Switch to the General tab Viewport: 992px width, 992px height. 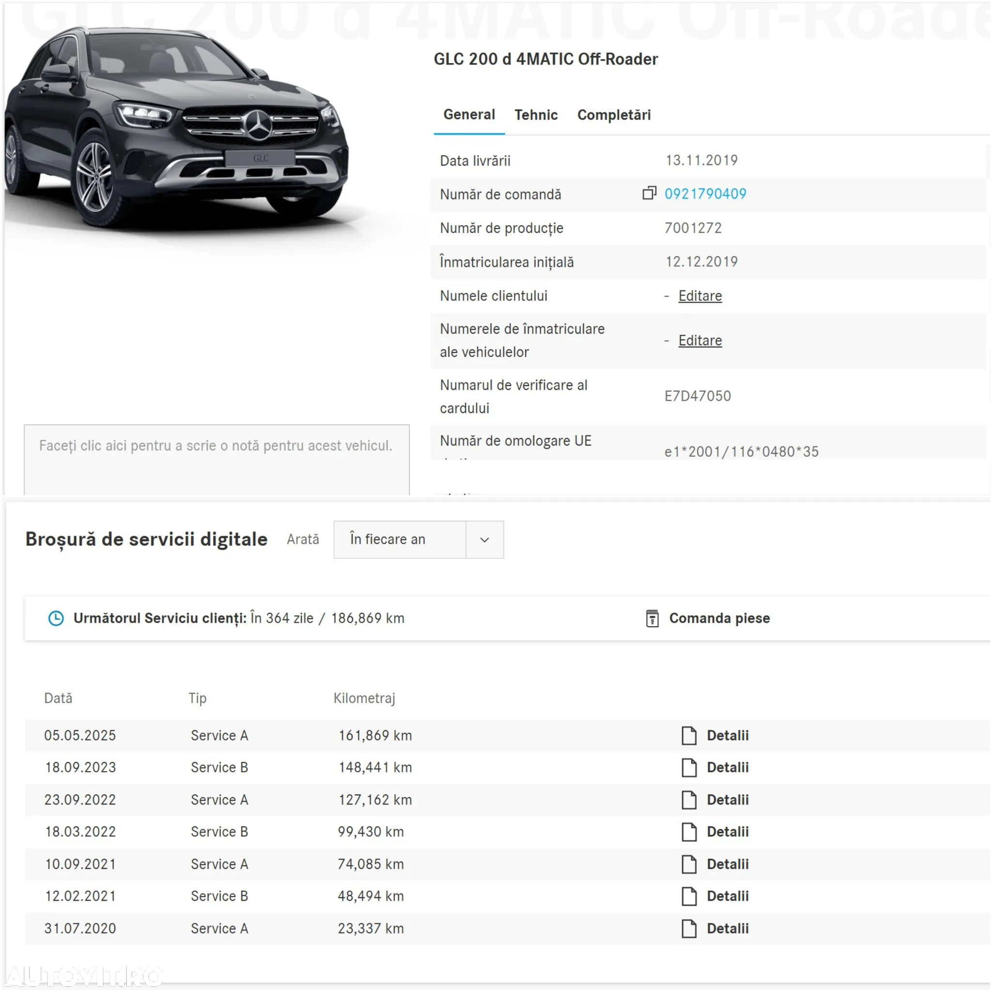tap(469, 114)
